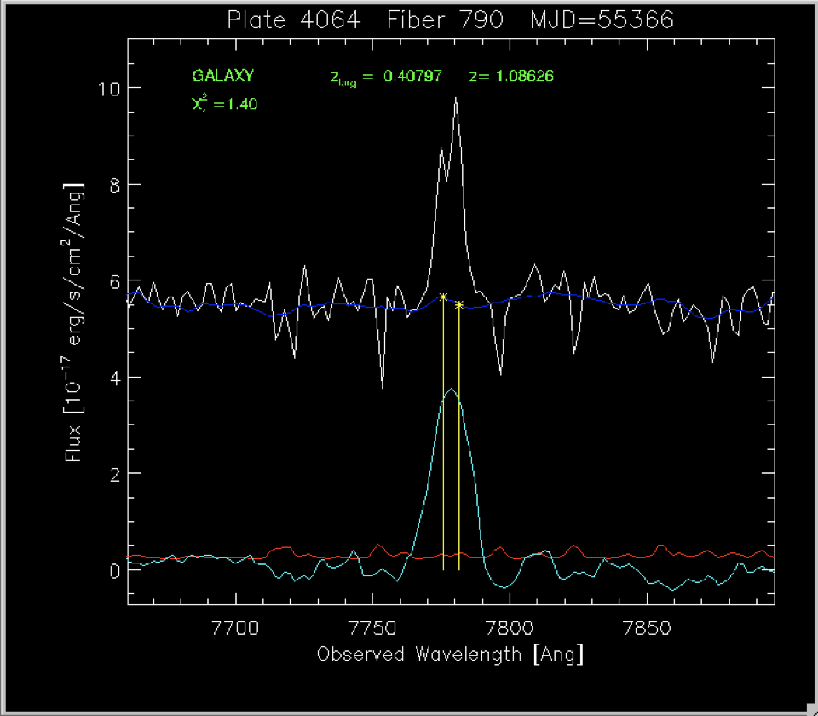
Task: Click the 4 y-axis tick label
Action: click(112, 377)
